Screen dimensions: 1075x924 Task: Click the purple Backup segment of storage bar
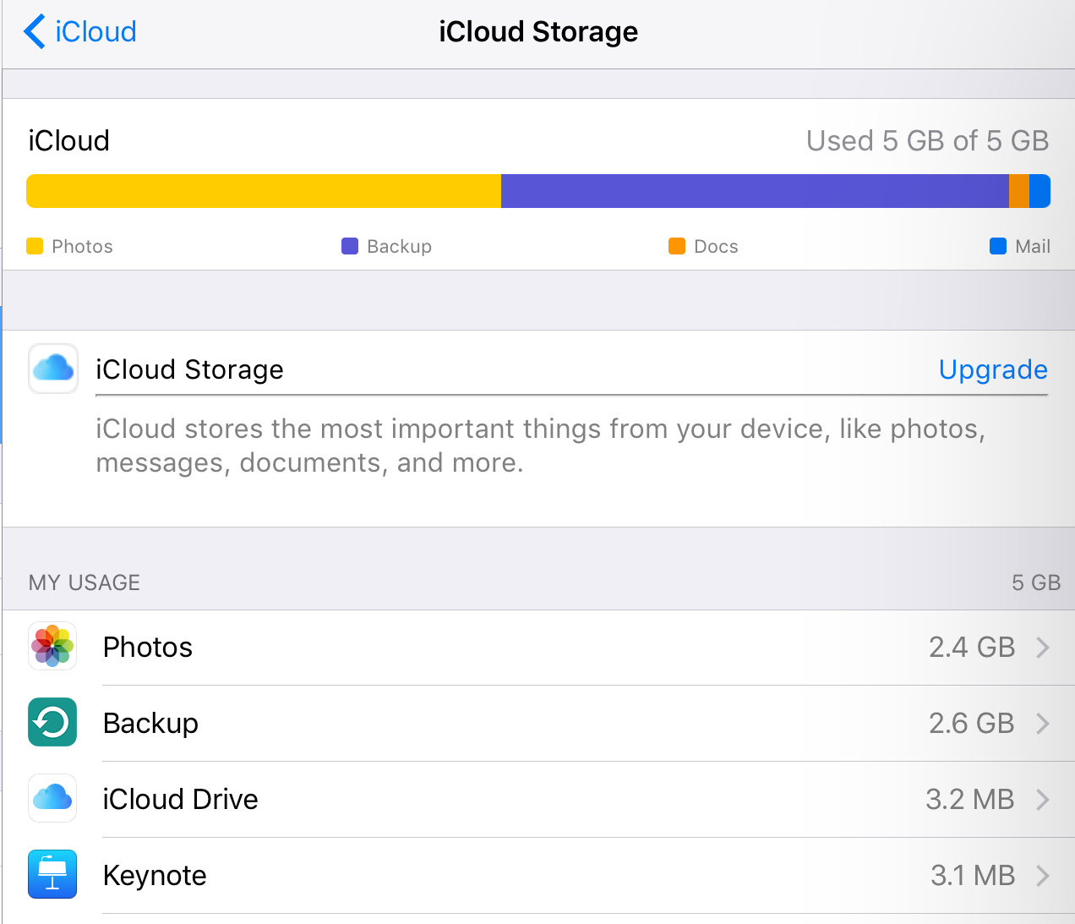tap(754, 191)
